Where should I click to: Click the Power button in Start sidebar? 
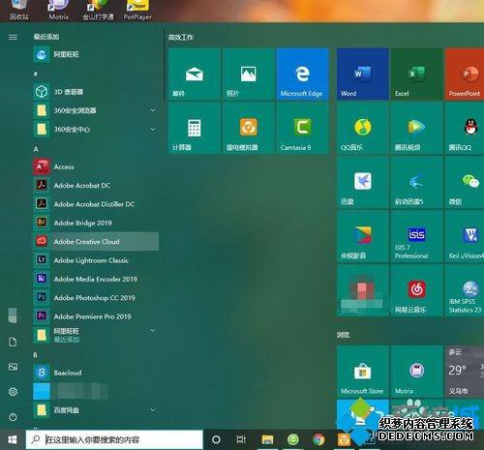point(13,417)
